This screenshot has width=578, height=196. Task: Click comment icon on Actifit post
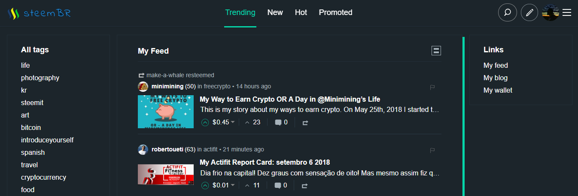coord(278,186)
